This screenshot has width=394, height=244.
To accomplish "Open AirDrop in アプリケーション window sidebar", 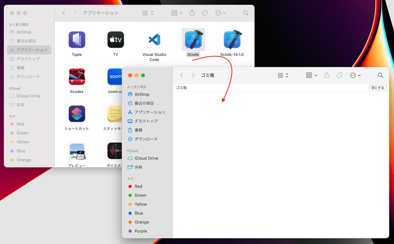I will [x=29, y=32].
